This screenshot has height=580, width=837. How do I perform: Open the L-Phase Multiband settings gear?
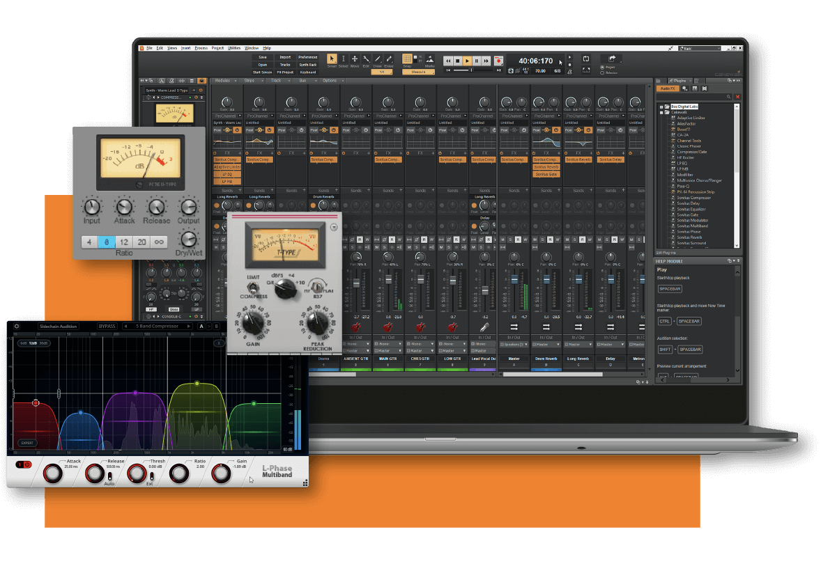coord(17,326)
